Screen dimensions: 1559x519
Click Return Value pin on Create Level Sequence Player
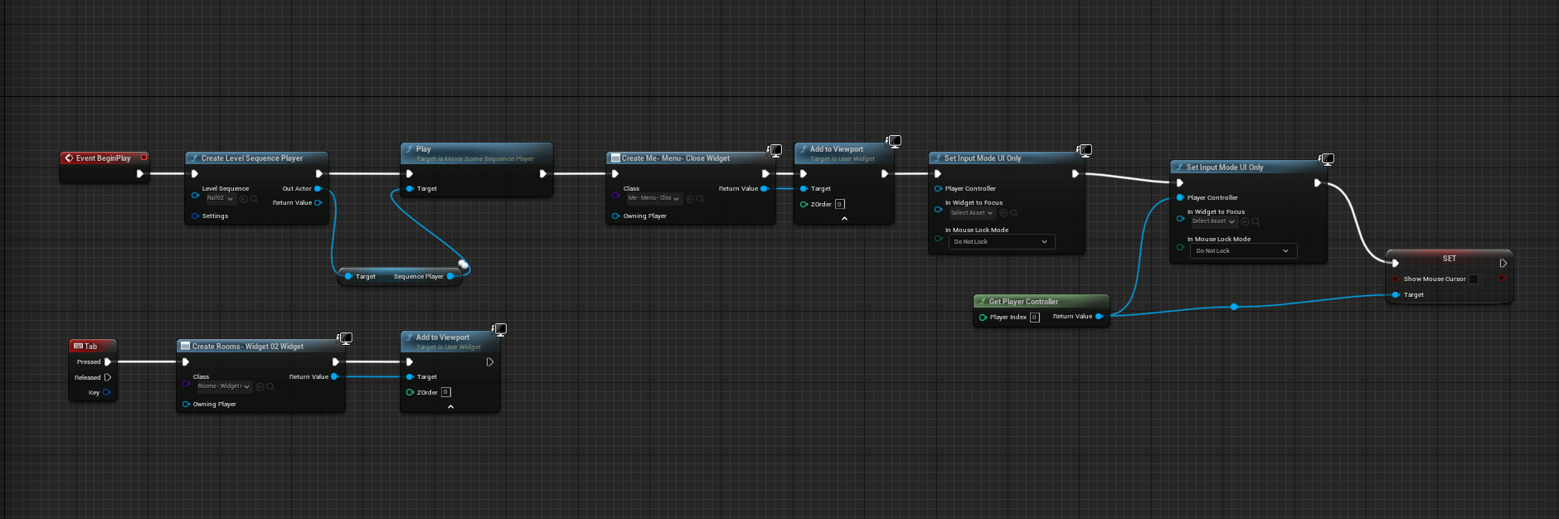pos(318,202)
